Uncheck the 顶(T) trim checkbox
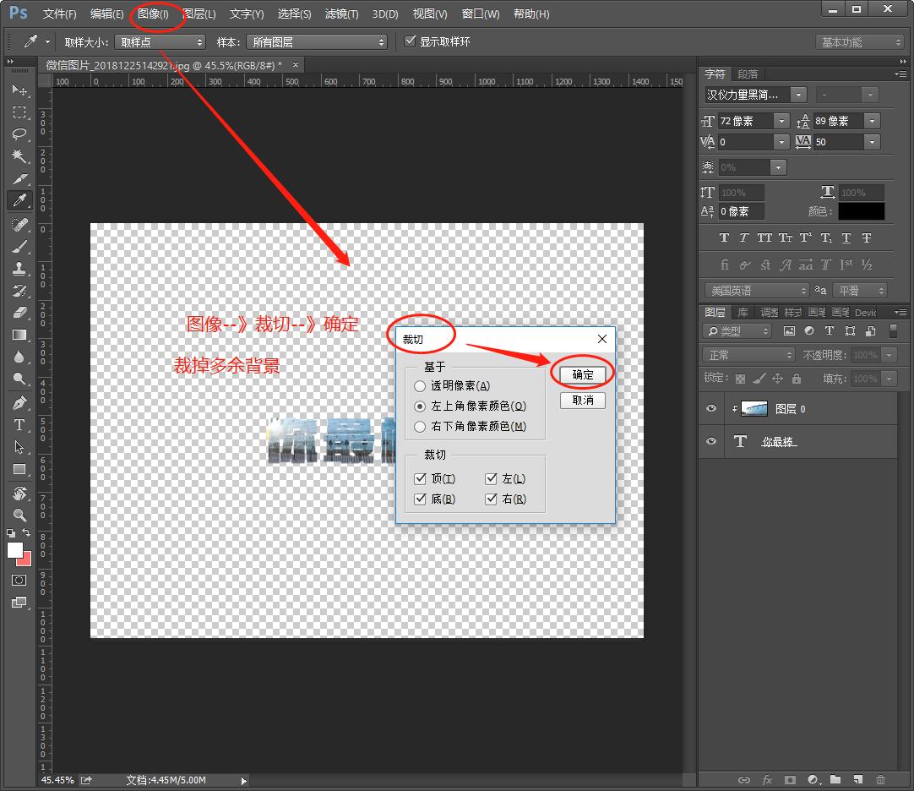Screen dimensions: 914x791 (421, 479)
